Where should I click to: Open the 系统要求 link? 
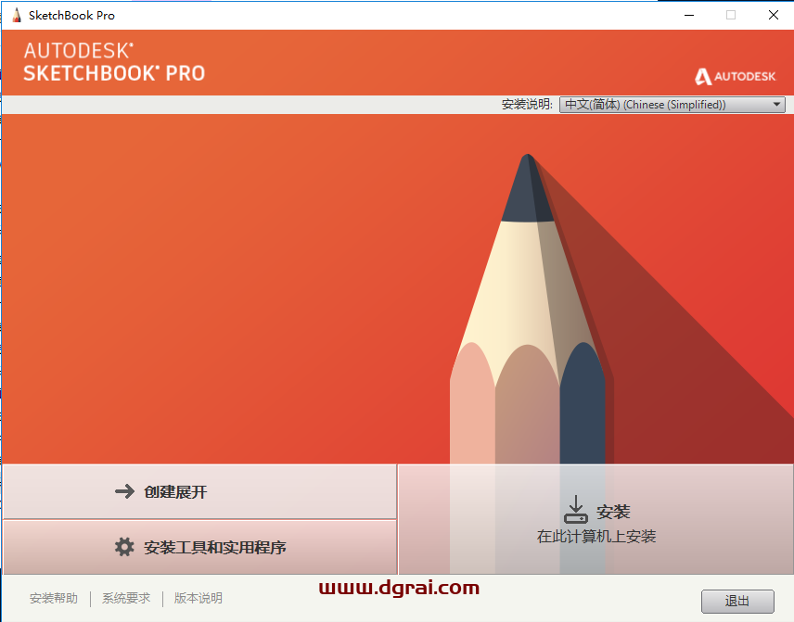coord(126,598)
